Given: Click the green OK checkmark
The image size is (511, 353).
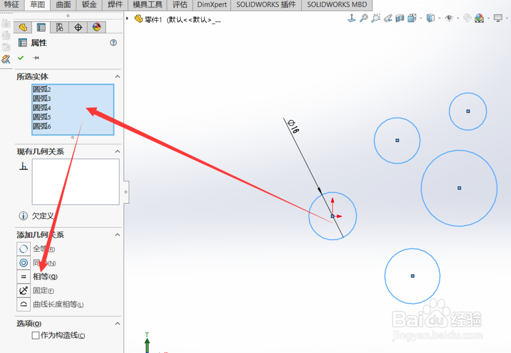Looking at the screenshot, I should click(x=20, y=57).
